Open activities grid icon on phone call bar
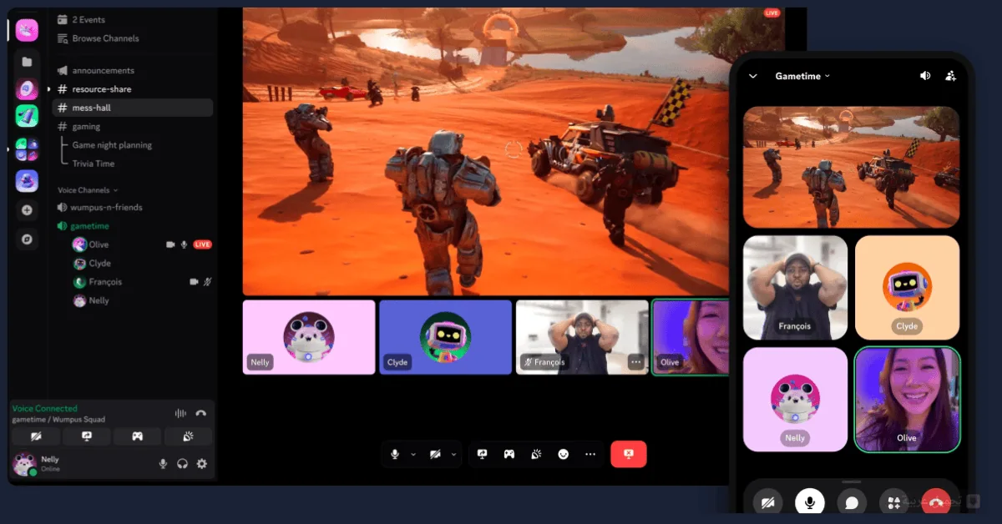Viewport: 1002px width, 524px height. point(893,502)
